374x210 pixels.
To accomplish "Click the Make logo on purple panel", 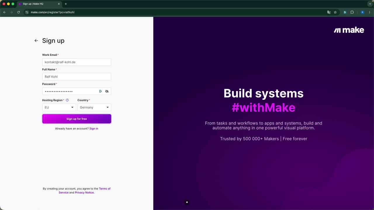I will click(349, 30).
